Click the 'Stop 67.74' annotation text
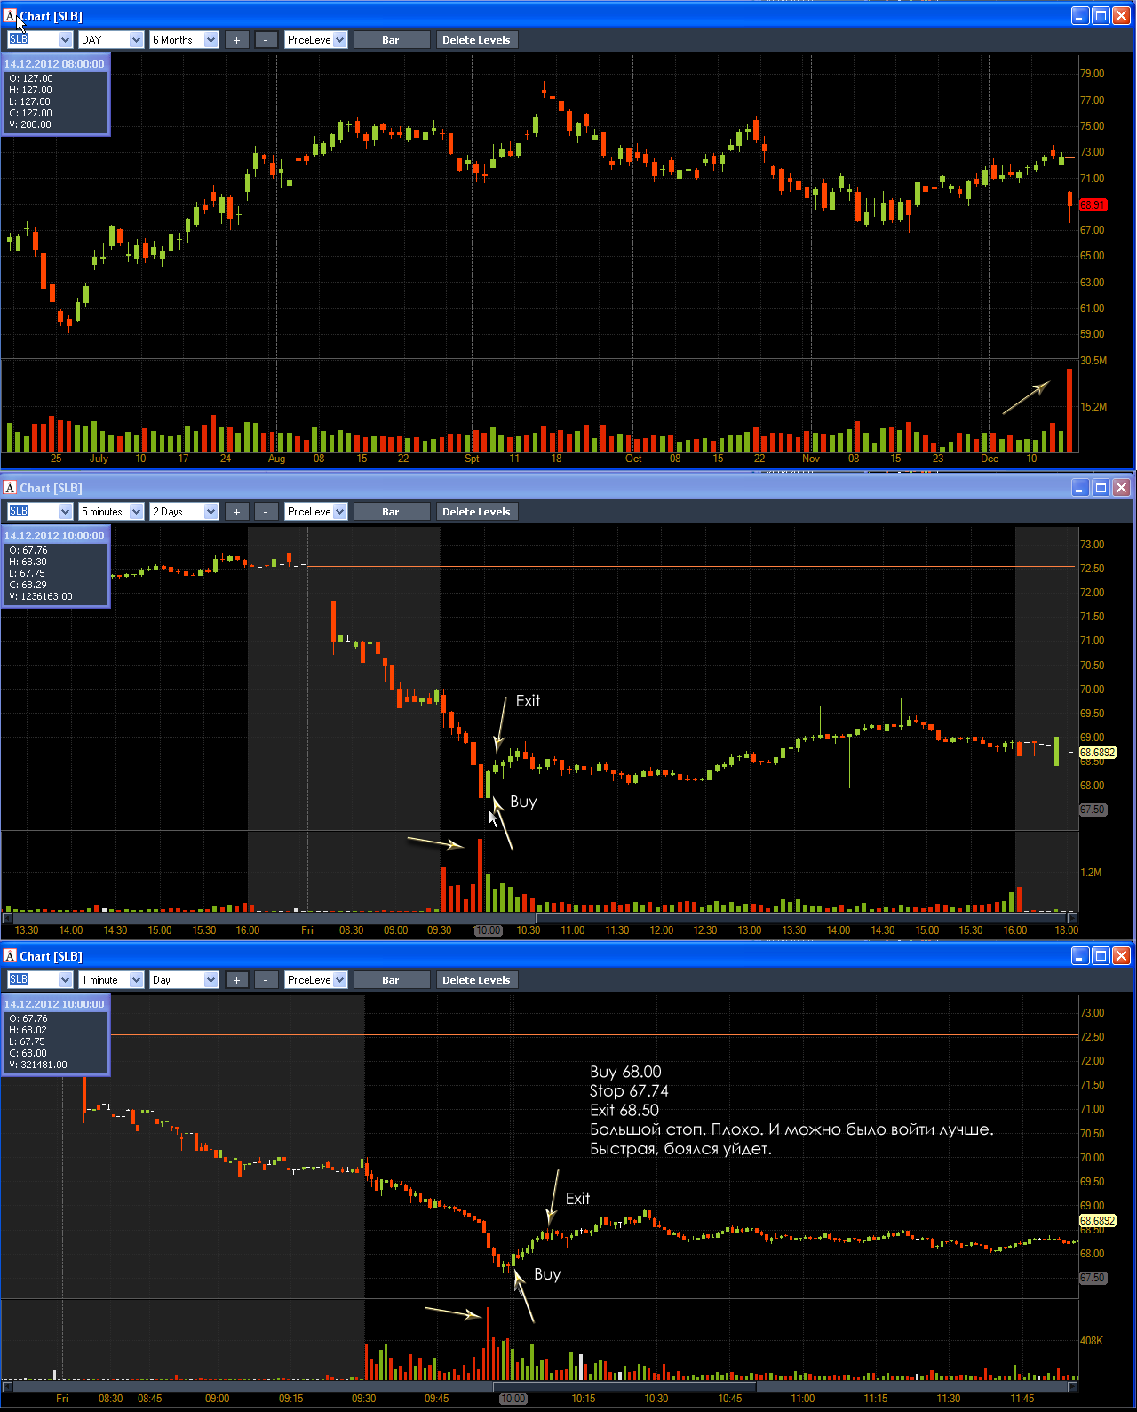This screenshot has width=1137, height=1412. click(x=629, y=1091)
